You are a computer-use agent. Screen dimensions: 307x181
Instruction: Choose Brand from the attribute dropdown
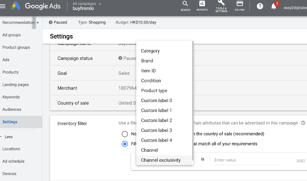point(147,61)
